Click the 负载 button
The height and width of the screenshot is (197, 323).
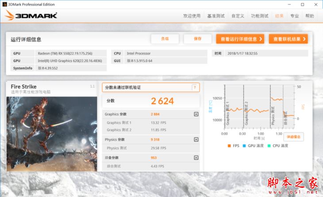pyautogui.click(x=165, y=39)
